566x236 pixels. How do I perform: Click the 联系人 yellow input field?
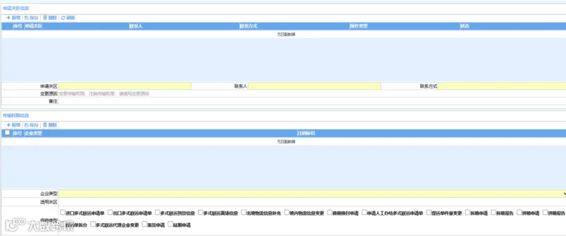[x=314, y=86]
